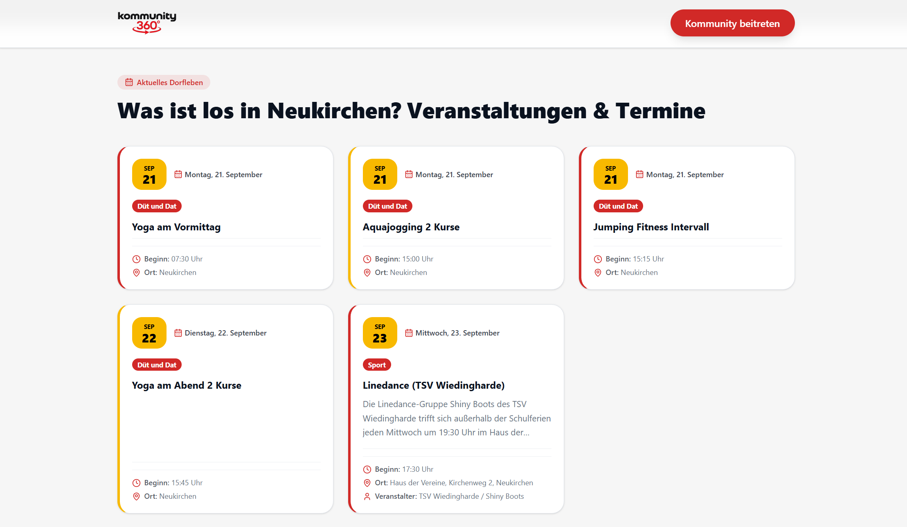
Task: Click clock icon next to Beginn: 15:45 Uhr
Action: (137, 483)
